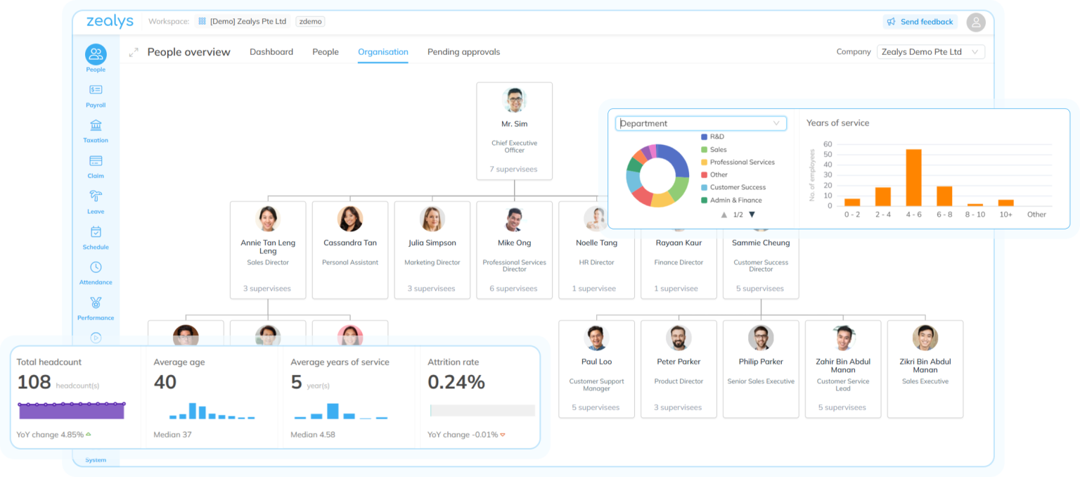Click Mike Ong's profile photo

coord(515,219)
